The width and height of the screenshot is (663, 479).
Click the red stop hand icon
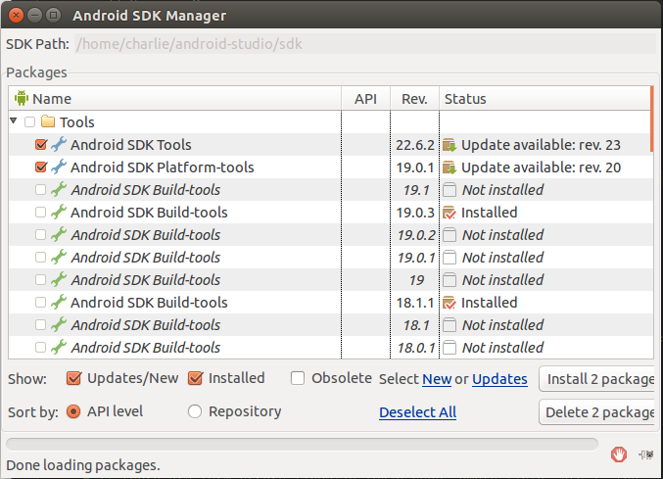[618, 454]
